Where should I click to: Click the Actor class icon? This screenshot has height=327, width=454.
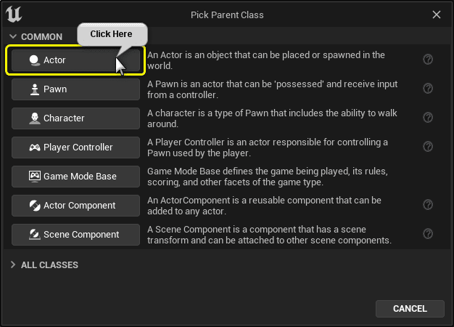click(34, 60)
